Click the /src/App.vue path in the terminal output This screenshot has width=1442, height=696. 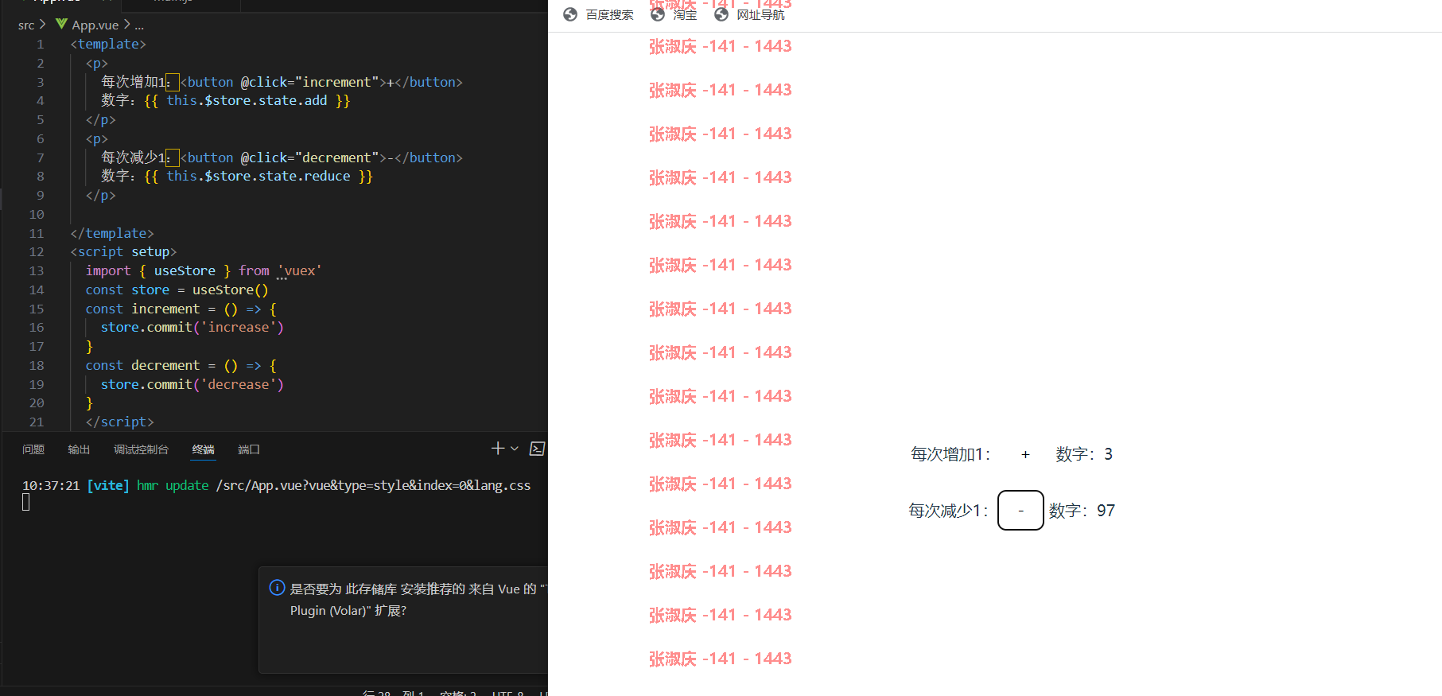[x=373, y=485]
